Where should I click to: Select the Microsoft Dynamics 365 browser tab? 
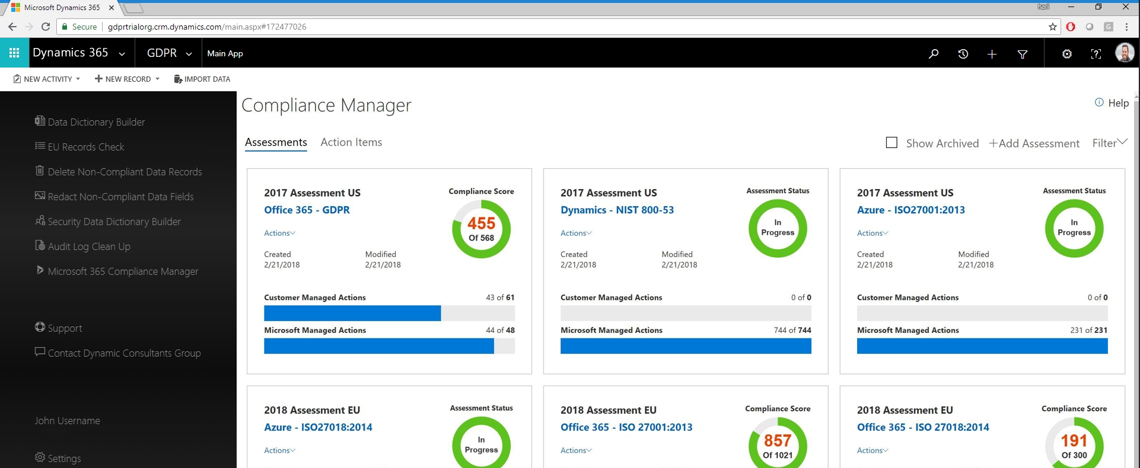pos(62,8)
